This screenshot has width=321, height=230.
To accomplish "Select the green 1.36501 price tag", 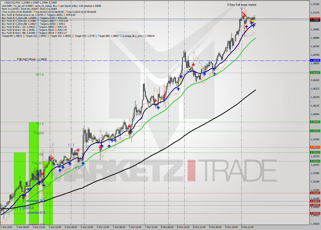I will pyautogui.click(x=315, y=73).
